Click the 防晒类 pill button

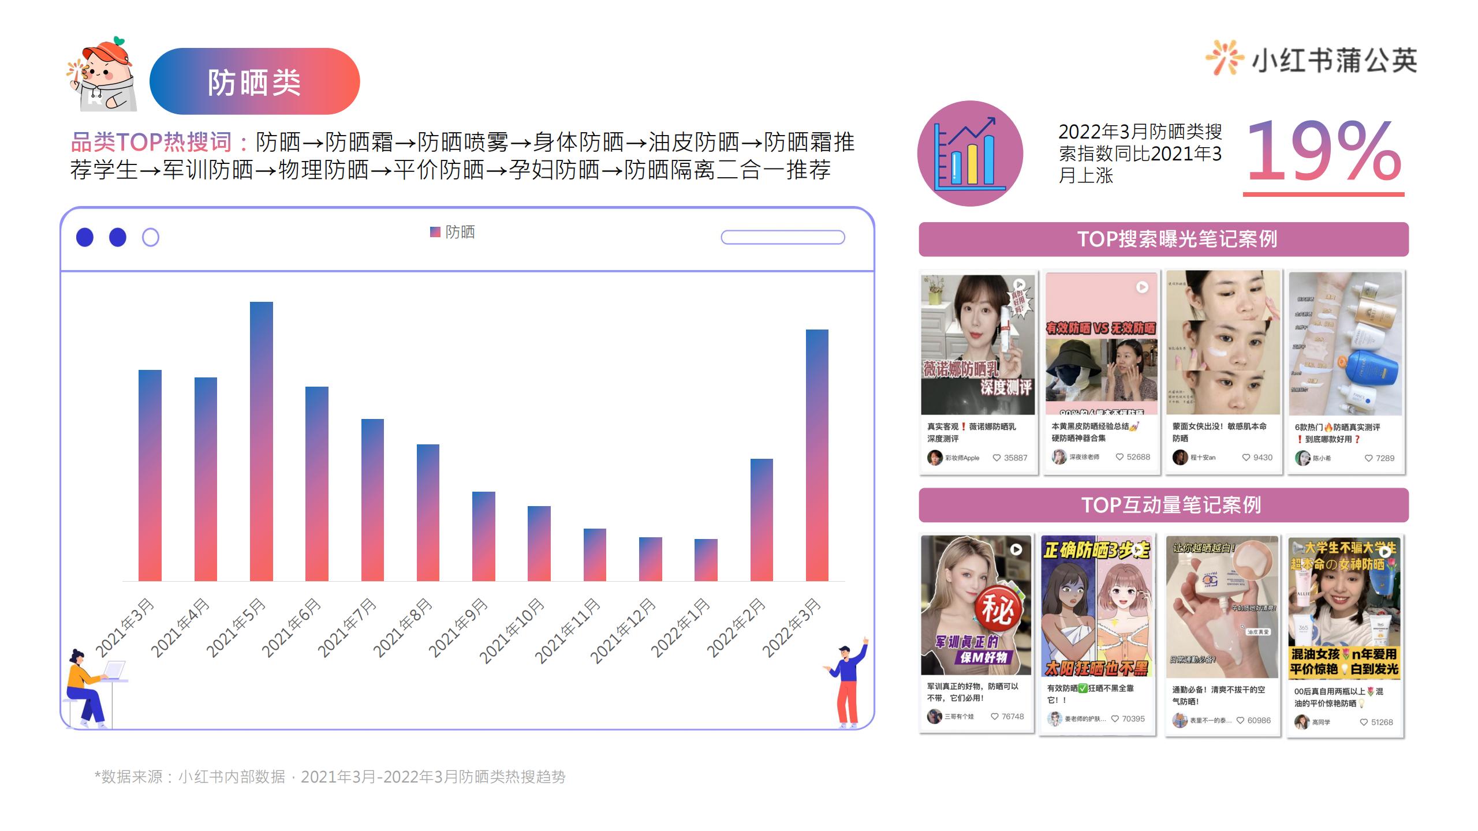[x=255, y=81]
